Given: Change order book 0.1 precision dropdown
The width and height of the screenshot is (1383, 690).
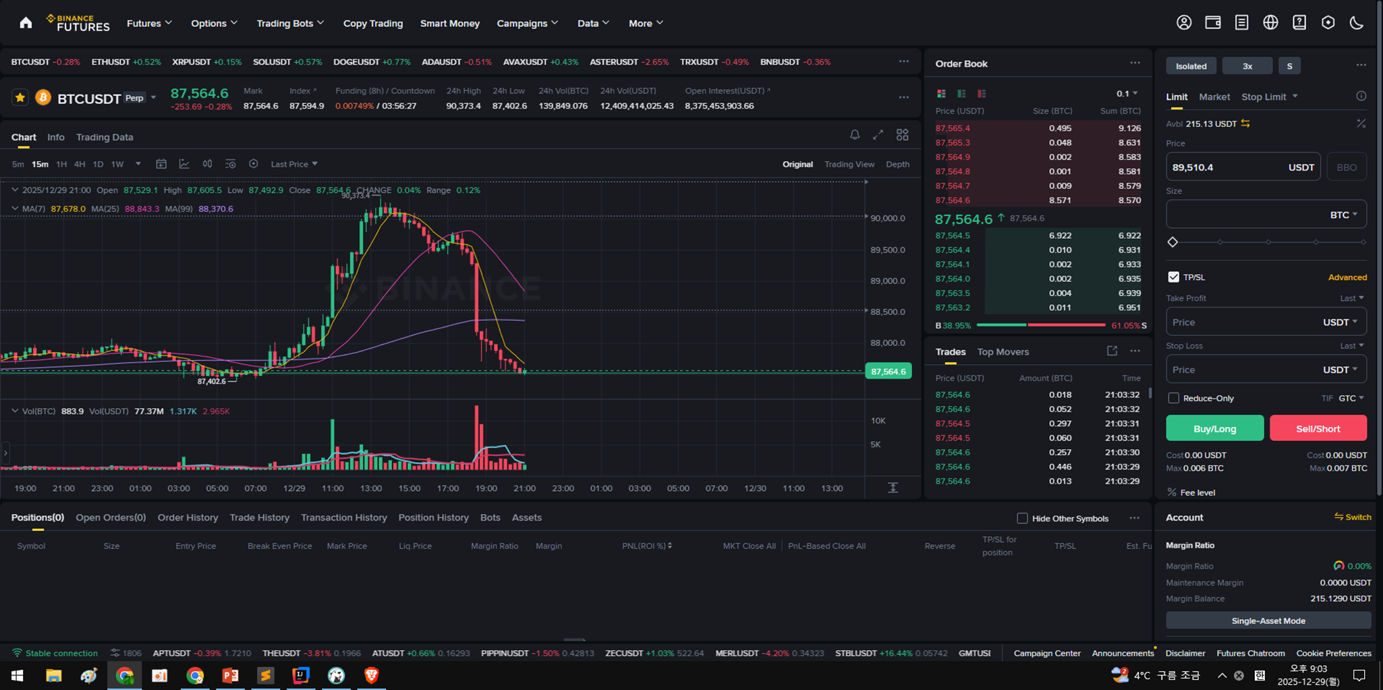Looking at the screenshot, I should click(x=1127, y=94).
